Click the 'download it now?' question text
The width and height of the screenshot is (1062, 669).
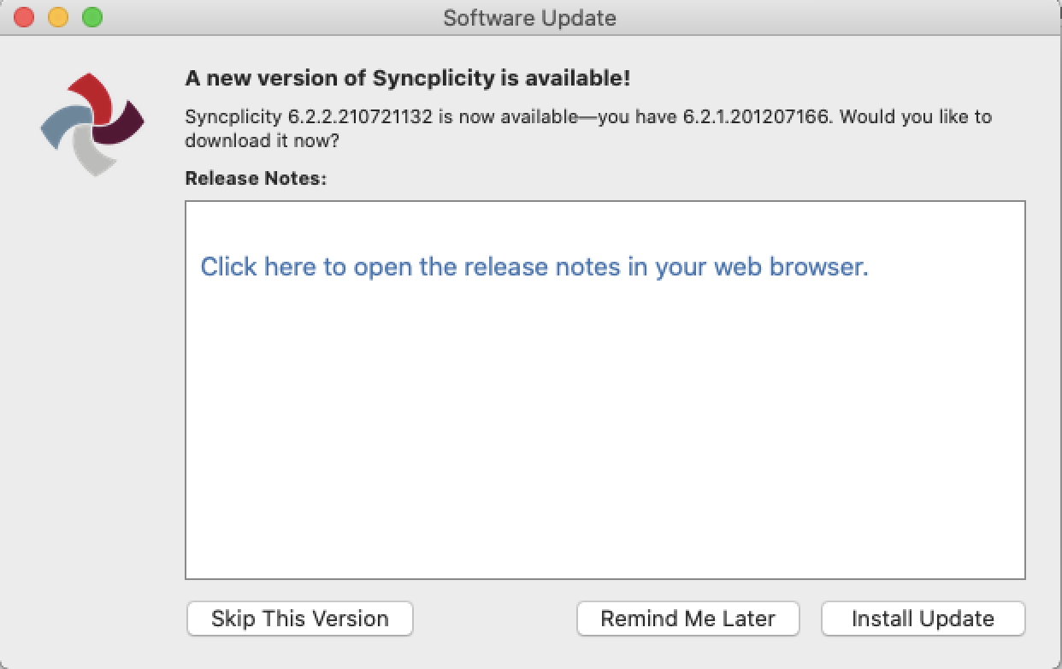tap(262, 140)
